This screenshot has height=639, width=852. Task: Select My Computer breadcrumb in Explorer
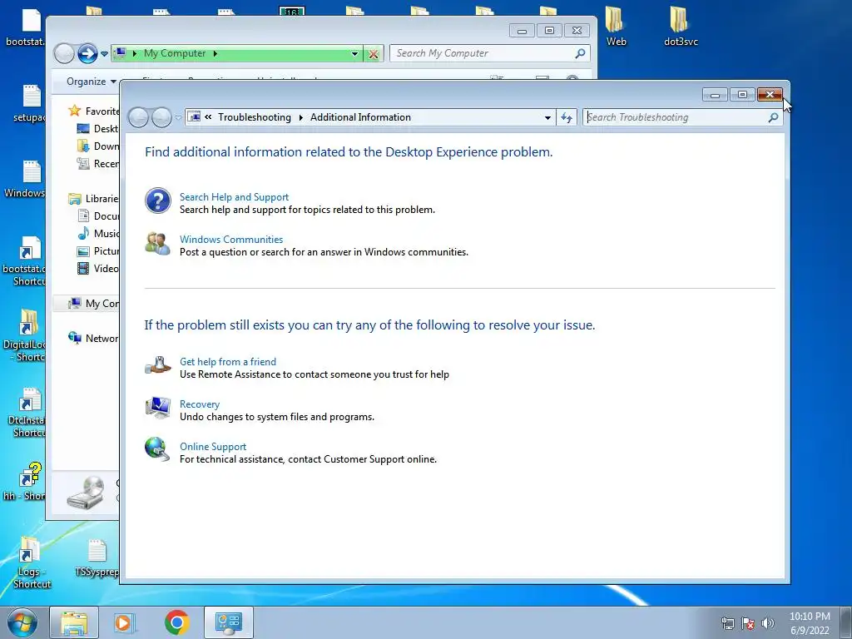(x=175, y=53)
